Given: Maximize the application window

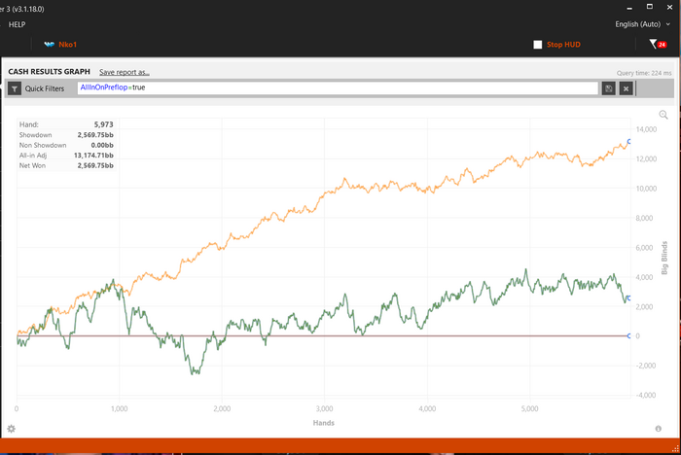Looking at the screenshot, I should (x=649, y=7).
